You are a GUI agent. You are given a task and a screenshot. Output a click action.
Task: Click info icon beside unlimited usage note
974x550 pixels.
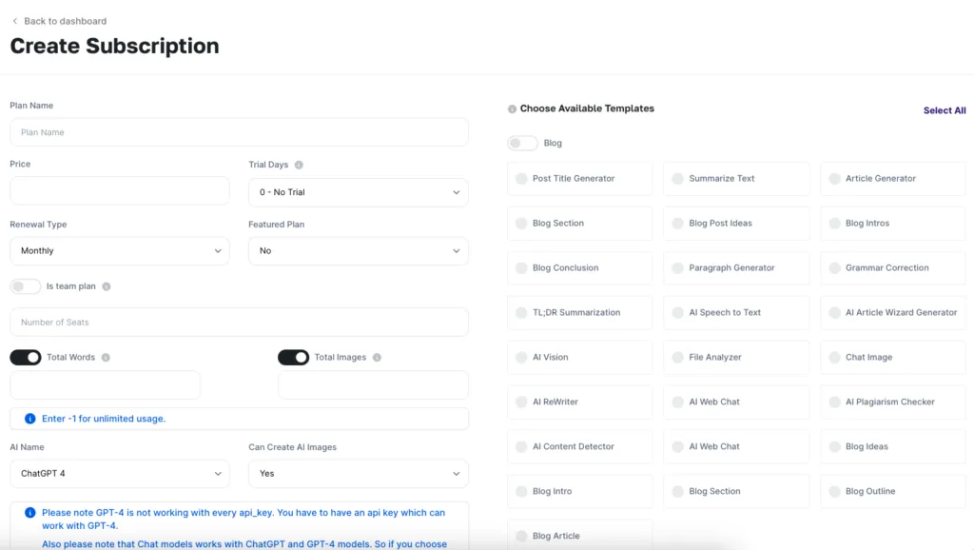coord(29,419)
